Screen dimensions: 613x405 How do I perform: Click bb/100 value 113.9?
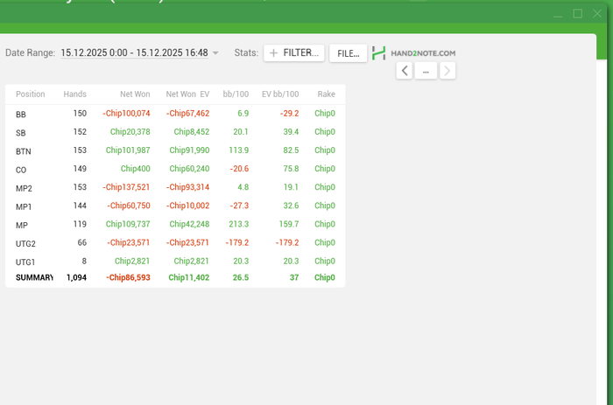coord(239,150)
